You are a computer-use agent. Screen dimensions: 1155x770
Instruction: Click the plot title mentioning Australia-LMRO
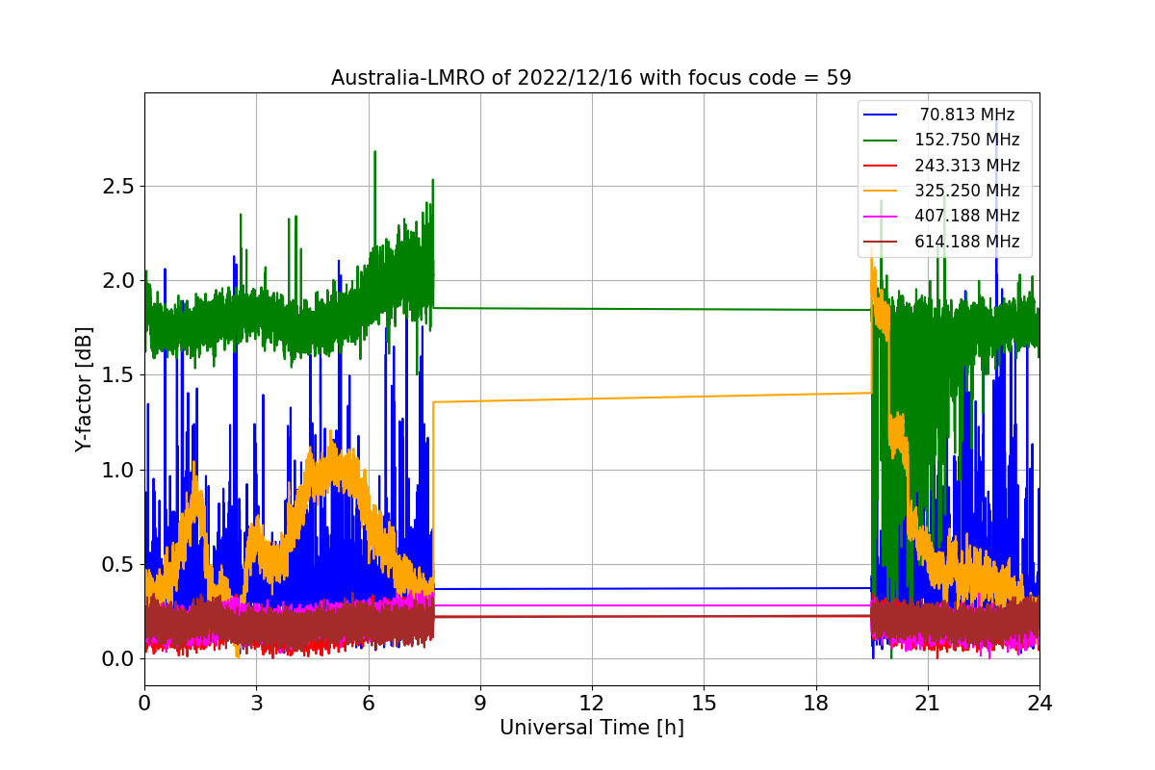591,78
